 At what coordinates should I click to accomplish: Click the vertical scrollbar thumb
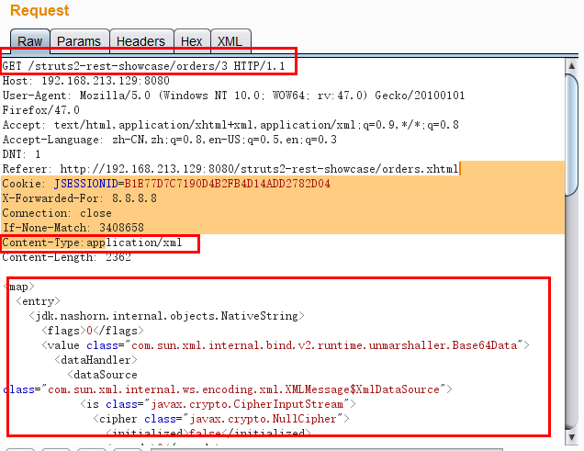pyautogui.click(x=571, y=135)
